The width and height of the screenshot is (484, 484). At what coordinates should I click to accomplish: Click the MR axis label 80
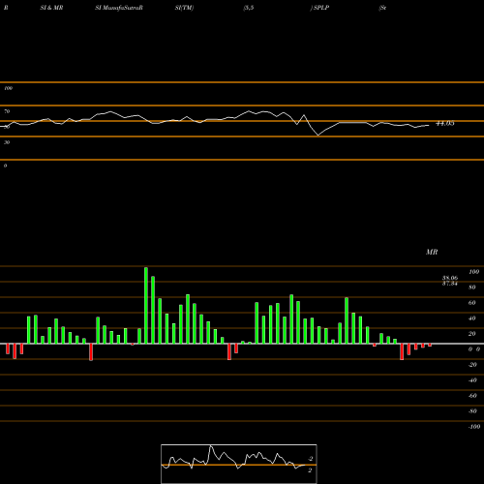472,287
